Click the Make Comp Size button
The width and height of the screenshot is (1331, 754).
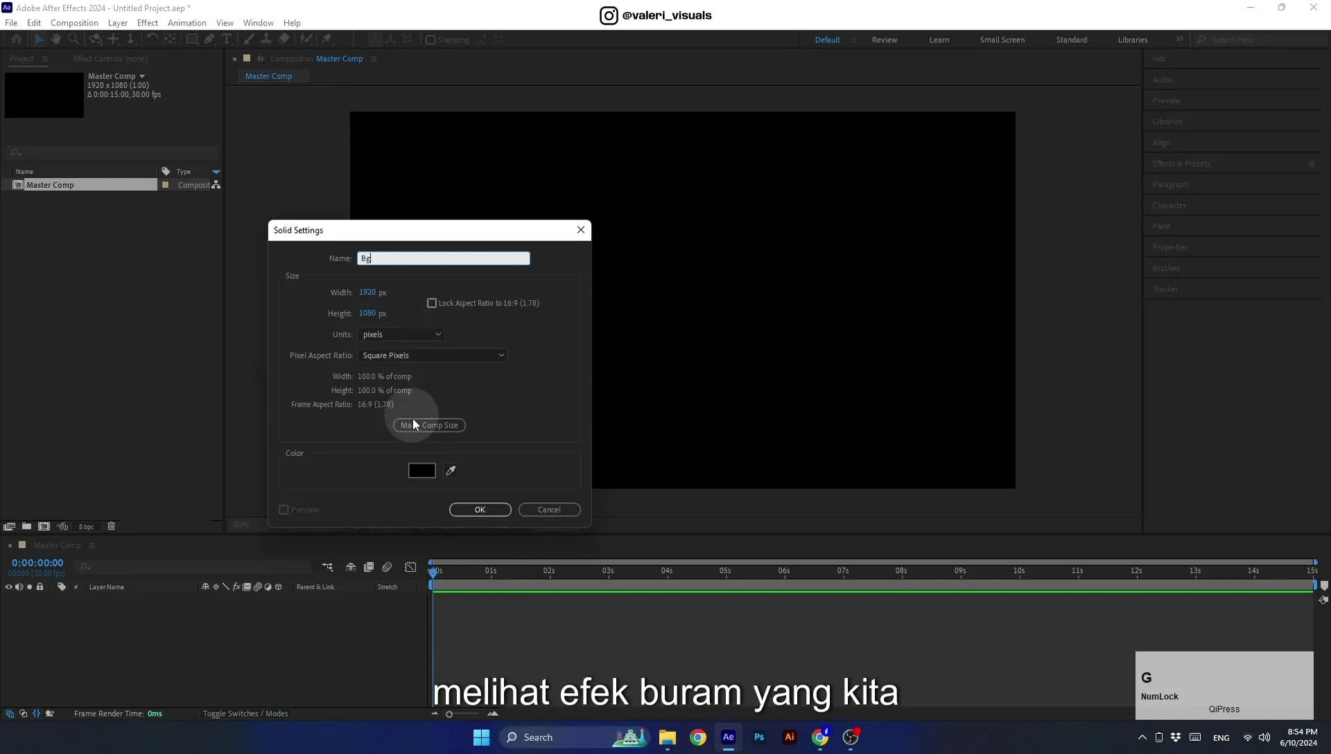(x=430, y=426)
